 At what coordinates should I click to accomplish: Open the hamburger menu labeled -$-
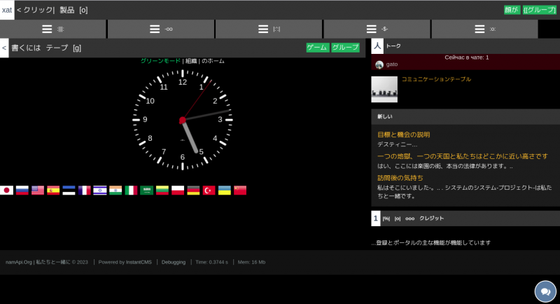[377, 29]
